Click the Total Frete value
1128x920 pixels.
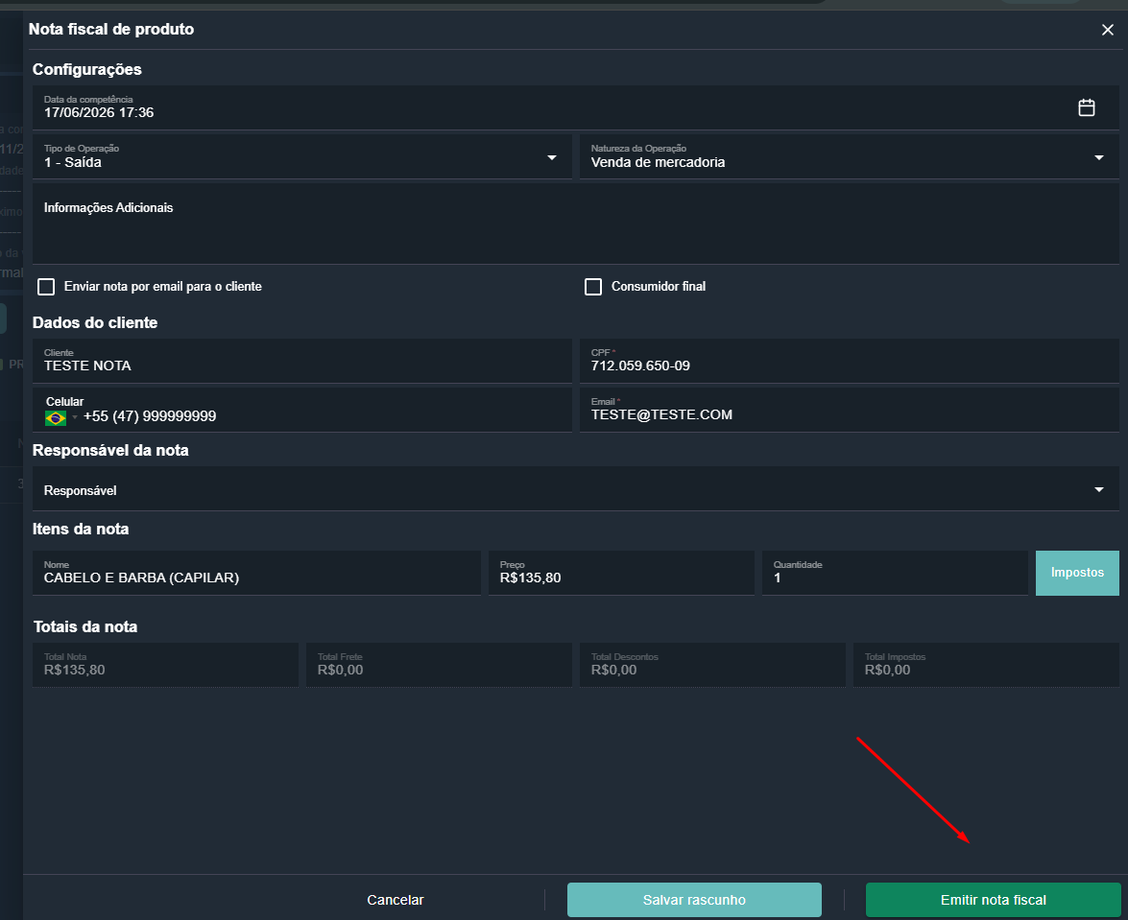pos(340,670)
